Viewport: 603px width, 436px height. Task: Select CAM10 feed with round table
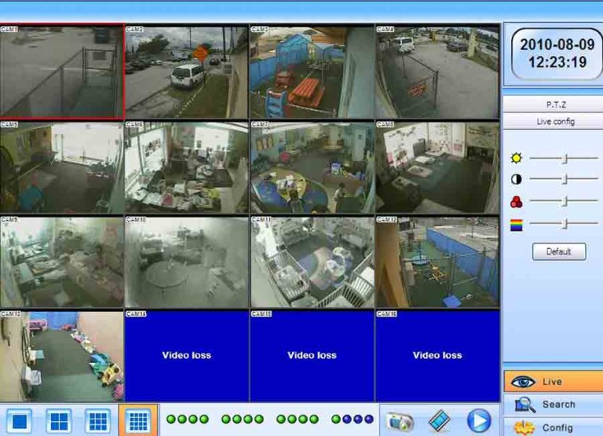pyautogui.click(x=187, y=262)
